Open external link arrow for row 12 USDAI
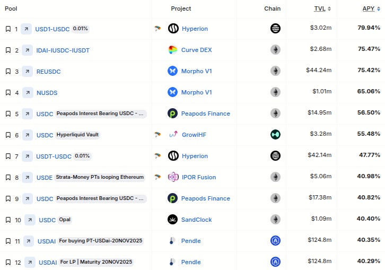Viewport: 385px width, 270px height. (30, 263)
